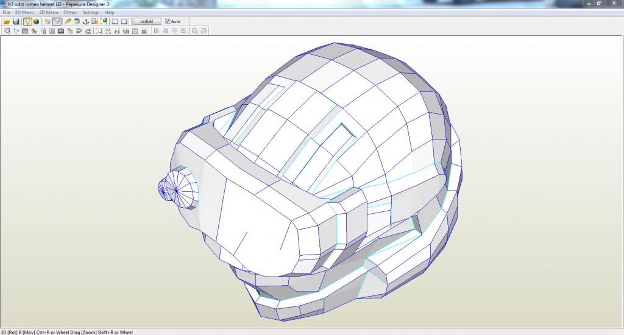Click the status bar text '3D [Rot] R [Mov]'
624x335 pixels.
(18, 332)
